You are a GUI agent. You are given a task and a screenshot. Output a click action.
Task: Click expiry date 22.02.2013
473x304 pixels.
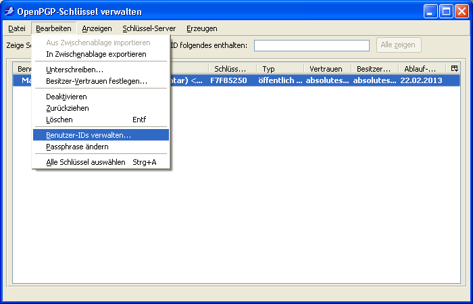[x=421, y=80]
